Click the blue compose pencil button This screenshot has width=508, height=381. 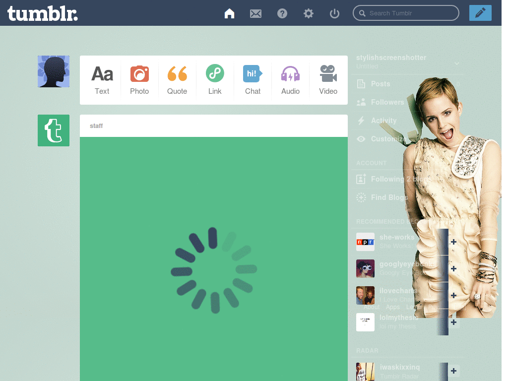tap(480, 13)
